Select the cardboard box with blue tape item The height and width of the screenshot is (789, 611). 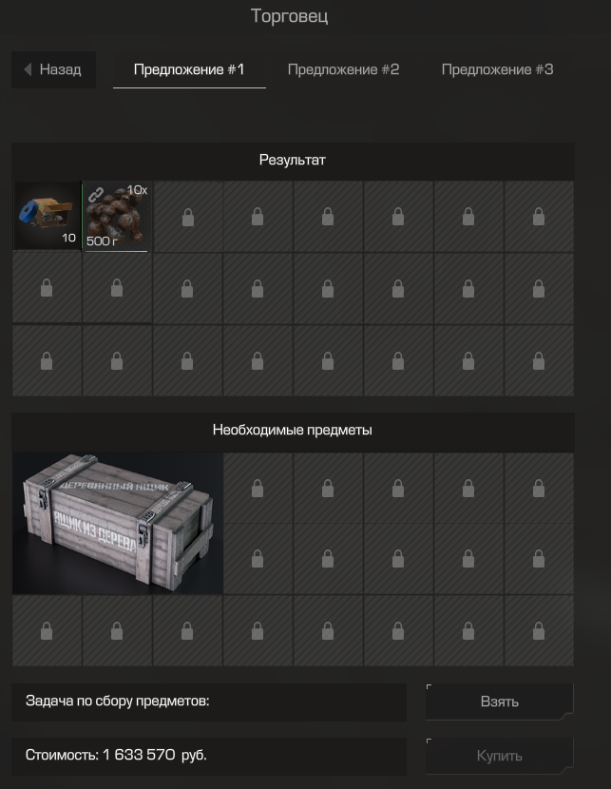pos(47,216)
